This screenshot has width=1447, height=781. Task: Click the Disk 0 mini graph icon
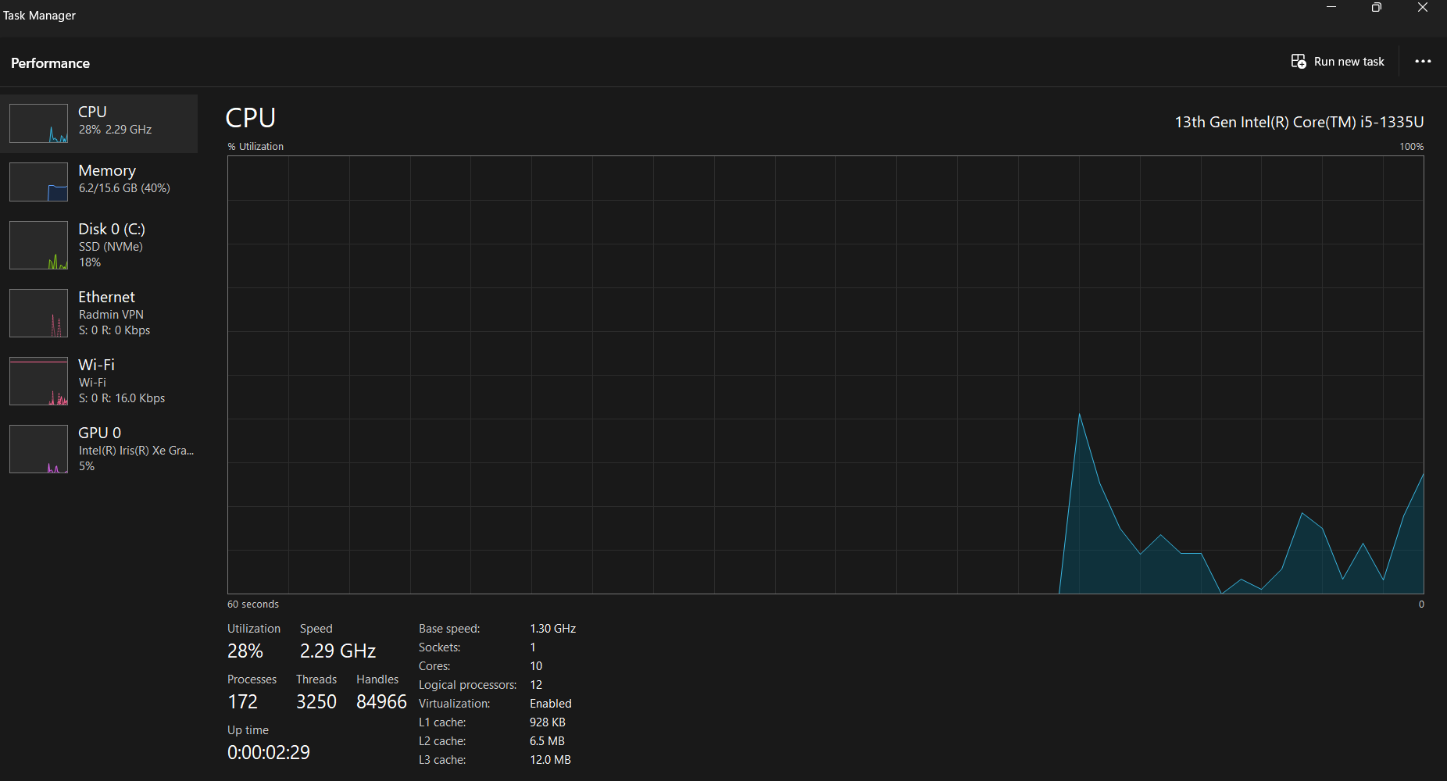[38, 245]
